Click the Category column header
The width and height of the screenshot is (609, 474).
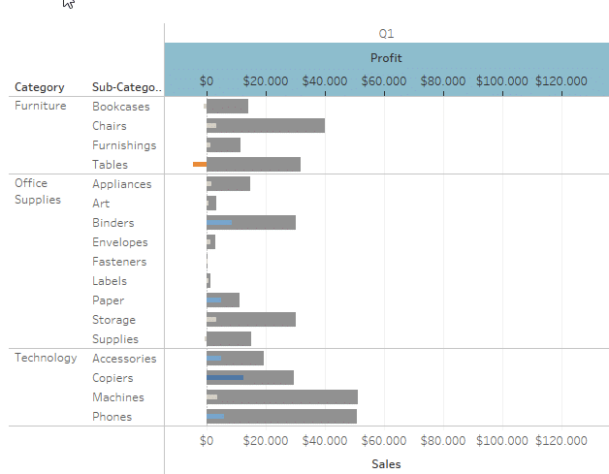click(39, 87)
